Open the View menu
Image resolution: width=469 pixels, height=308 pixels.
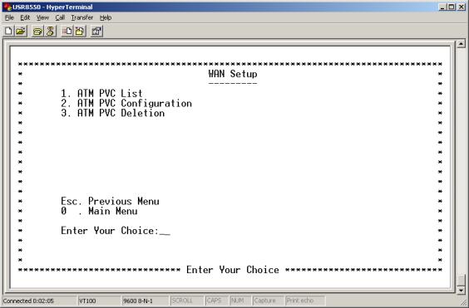point(42,17)
